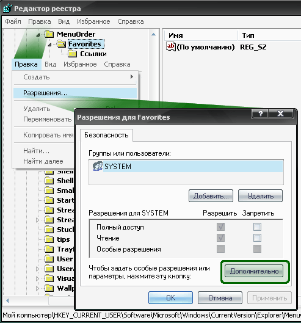Open the Вид menu in top menu bar

click(x=63, y=21)
